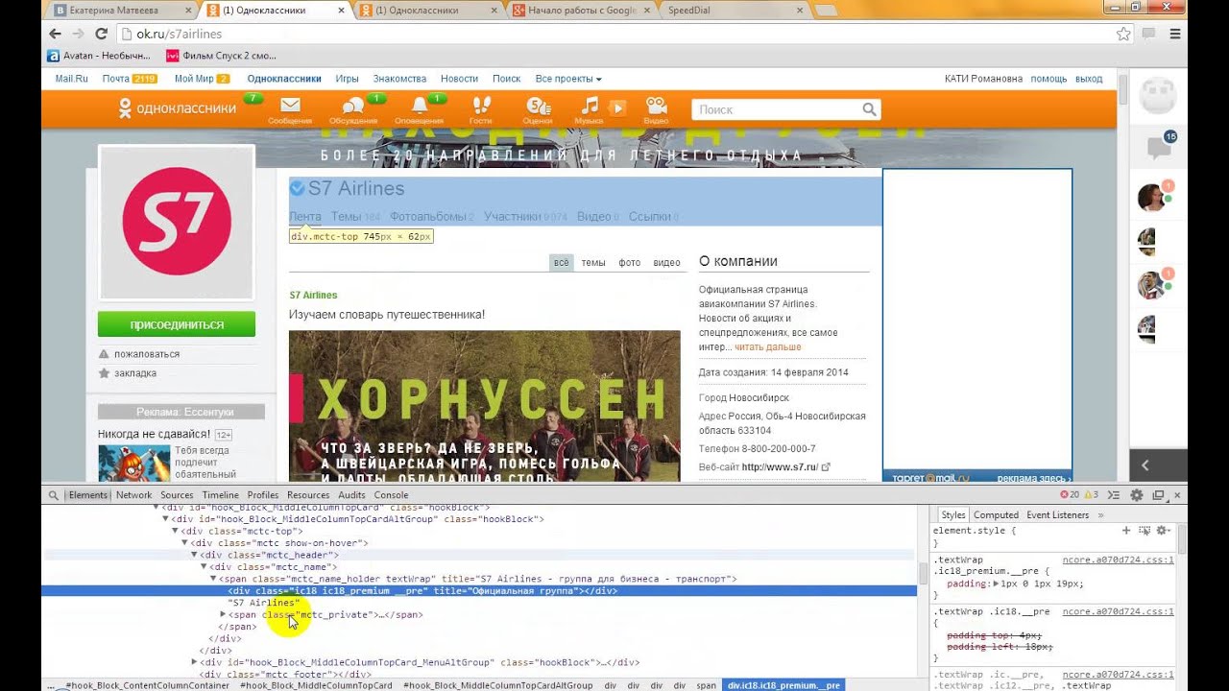
Task: Click the browser back arrow
Action: [x=55, y=34]
